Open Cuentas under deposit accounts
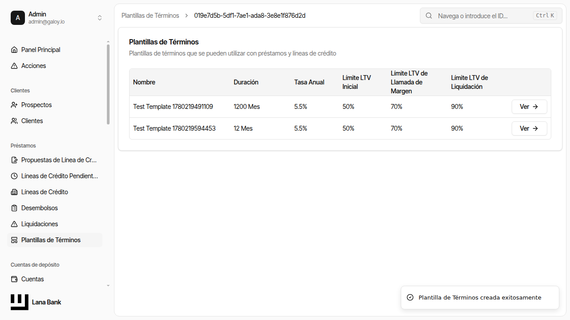570x320 pixels. (x=55, y=279)
